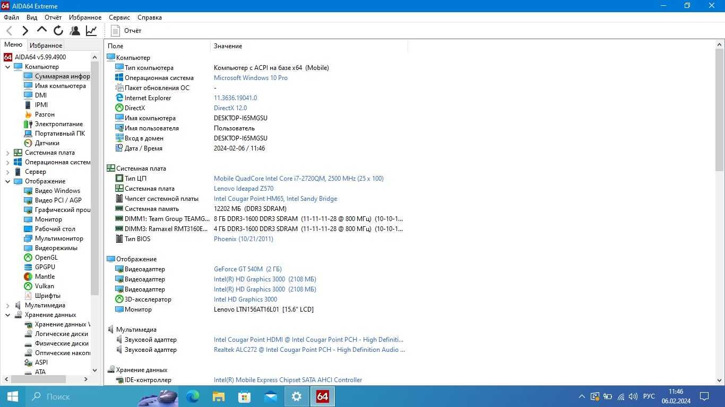Image resolution: width=725 pixels, height=407 pixels.
Task: Expand the Операционная система tree node
Action: (x=8, y=162)
